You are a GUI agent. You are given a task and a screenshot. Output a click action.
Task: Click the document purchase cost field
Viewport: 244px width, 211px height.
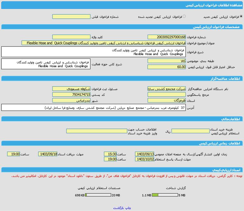pyautogui.click(x=191, y=131)
